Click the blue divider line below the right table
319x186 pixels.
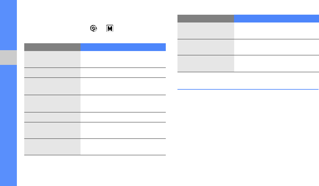coord(248,90)
